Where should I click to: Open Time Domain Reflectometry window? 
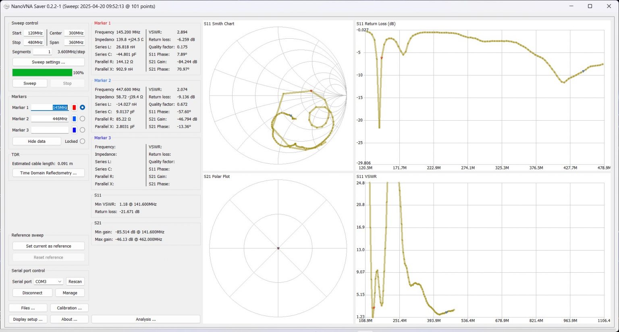(48, 173)
